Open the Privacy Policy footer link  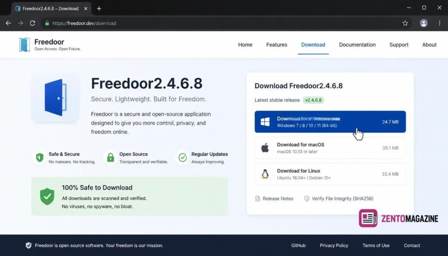334,245
